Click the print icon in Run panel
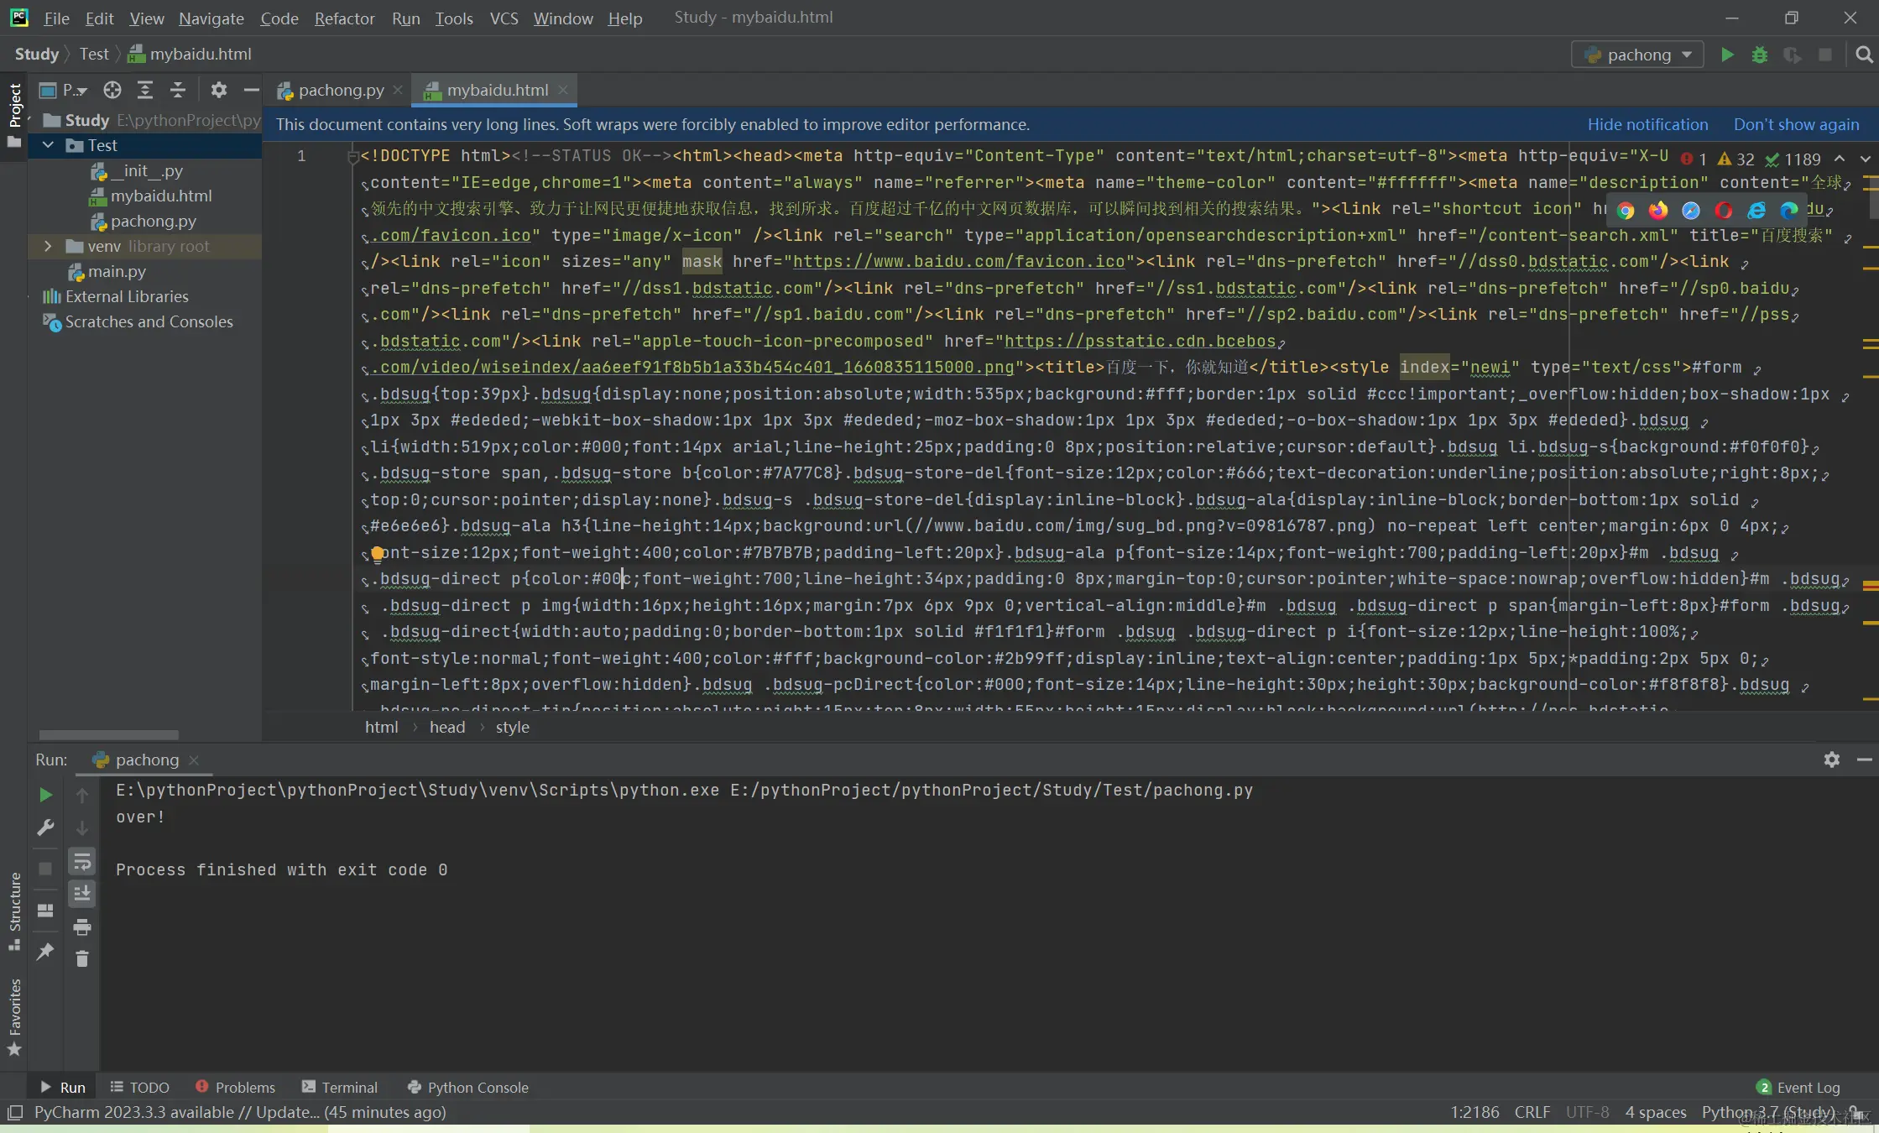The width and height of the screenshot is (1879, 1133). click(82, 927)
